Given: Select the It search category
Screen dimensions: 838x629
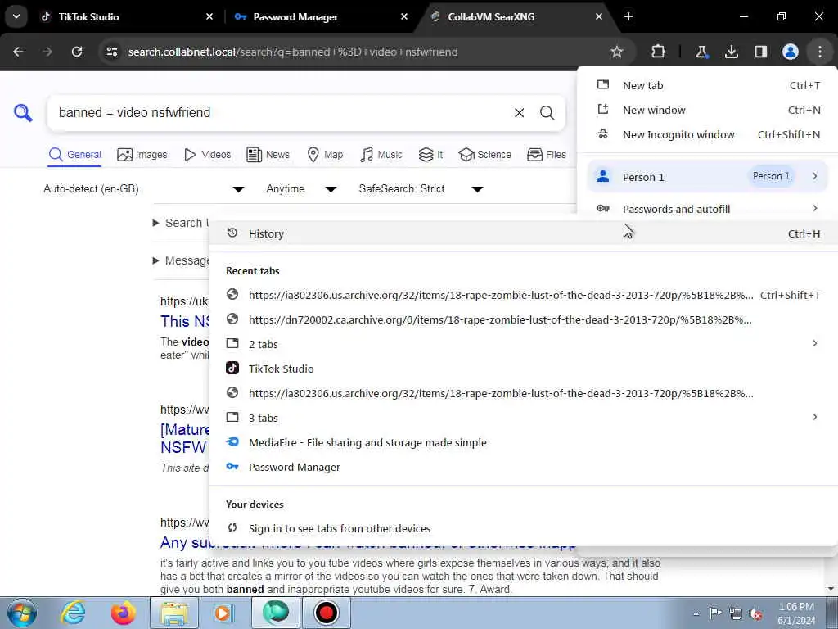Looking at the screenshot, I should [430, 155].
